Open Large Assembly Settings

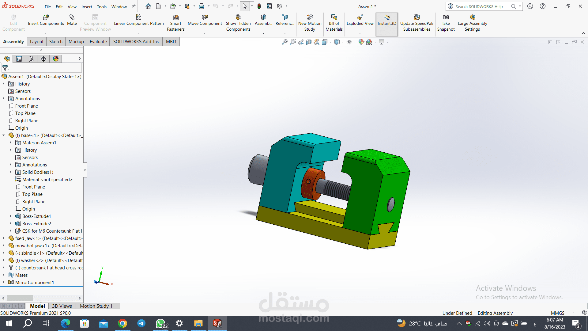tap(473, 23)
